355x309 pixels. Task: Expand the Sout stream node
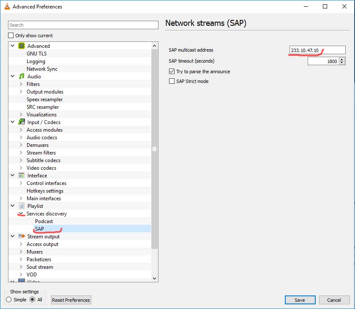point(21,267)
